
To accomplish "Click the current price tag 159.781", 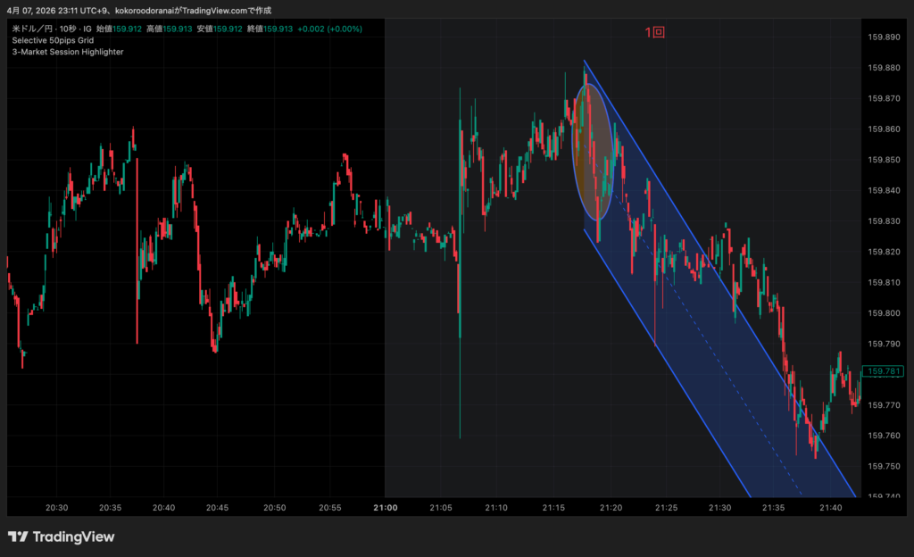I will point(884,371).
